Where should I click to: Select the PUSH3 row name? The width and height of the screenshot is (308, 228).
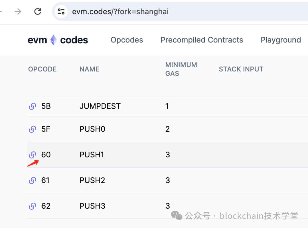pos(92,206)
